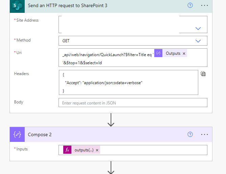The image size is (226, 174).
Task: Expand the Method dropdown arrow
Action: pyautogui.click(x=198, y=41)
